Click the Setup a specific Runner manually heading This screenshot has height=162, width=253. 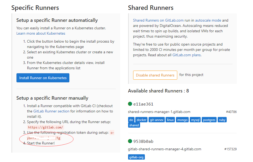(52, 98)
